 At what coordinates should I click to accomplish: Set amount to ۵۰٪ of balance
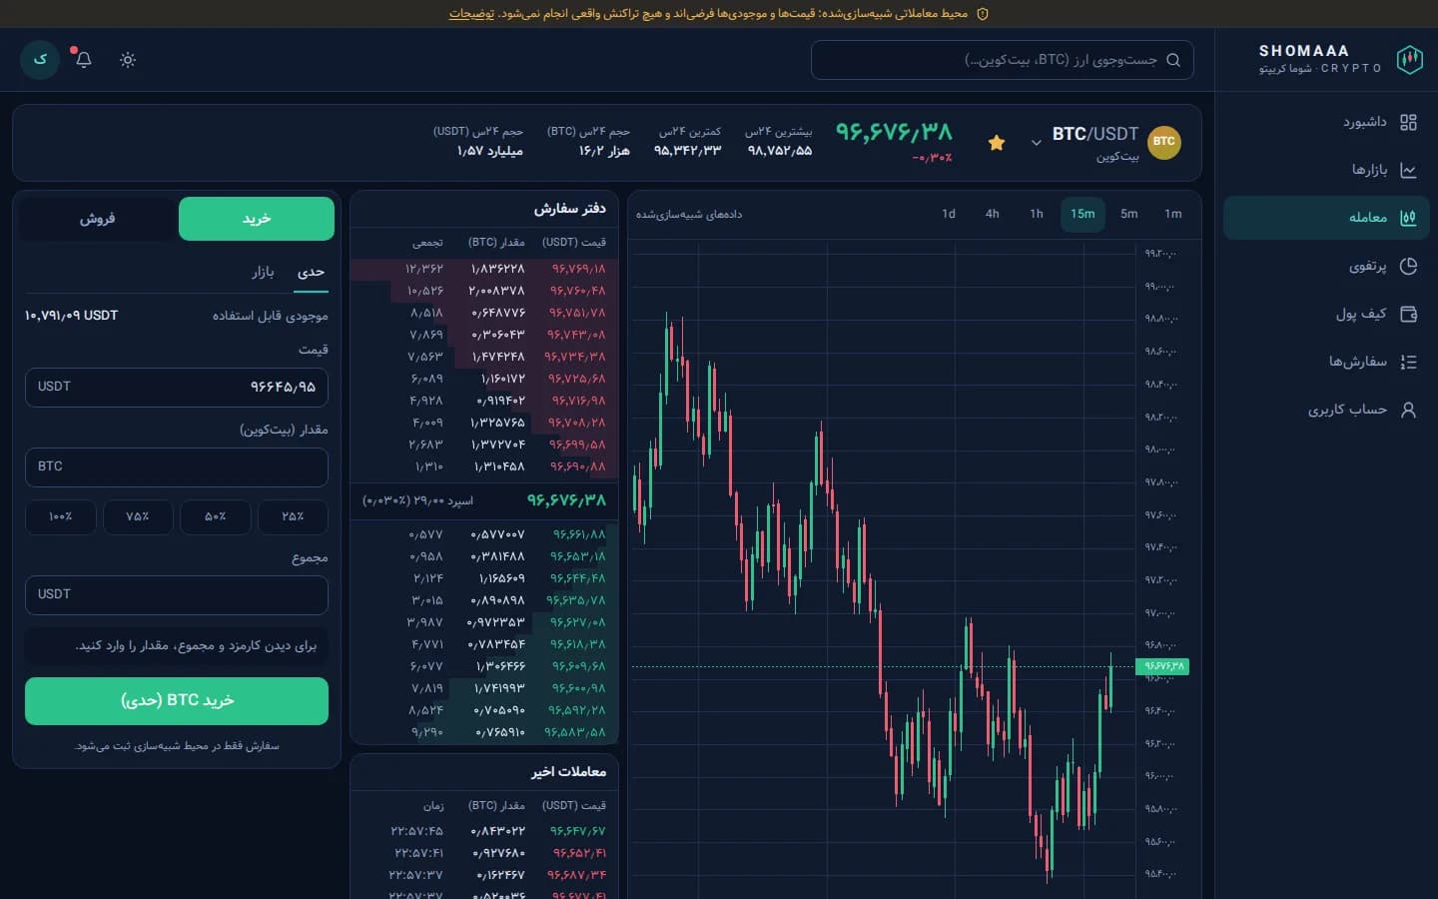pos(215,517)
